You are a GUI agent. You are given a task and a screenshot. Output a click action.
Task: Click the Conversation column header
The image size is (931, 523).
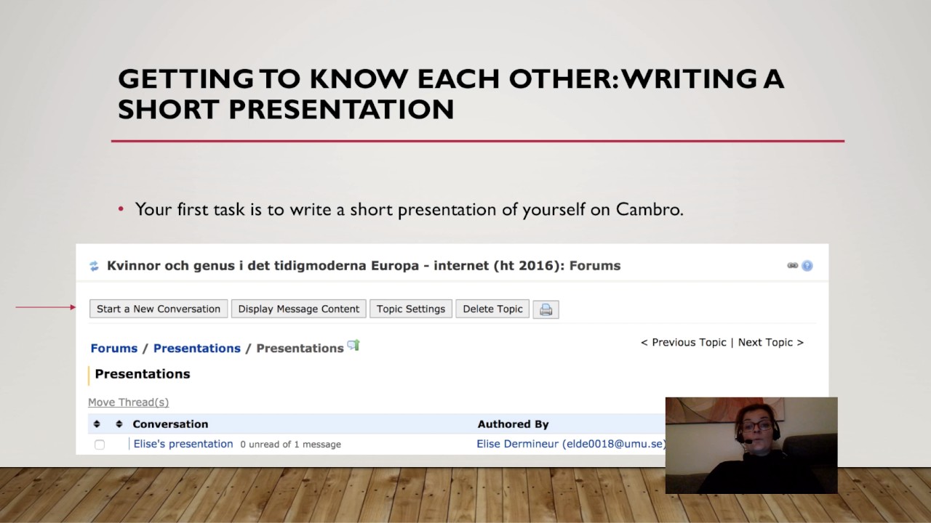click(x=170, y=424)
